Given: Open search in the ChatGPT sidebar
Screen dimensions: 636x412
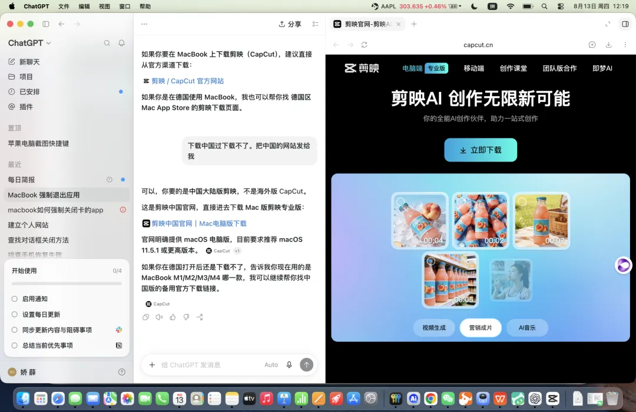Looking at the screenshot, I should (107, 43).
